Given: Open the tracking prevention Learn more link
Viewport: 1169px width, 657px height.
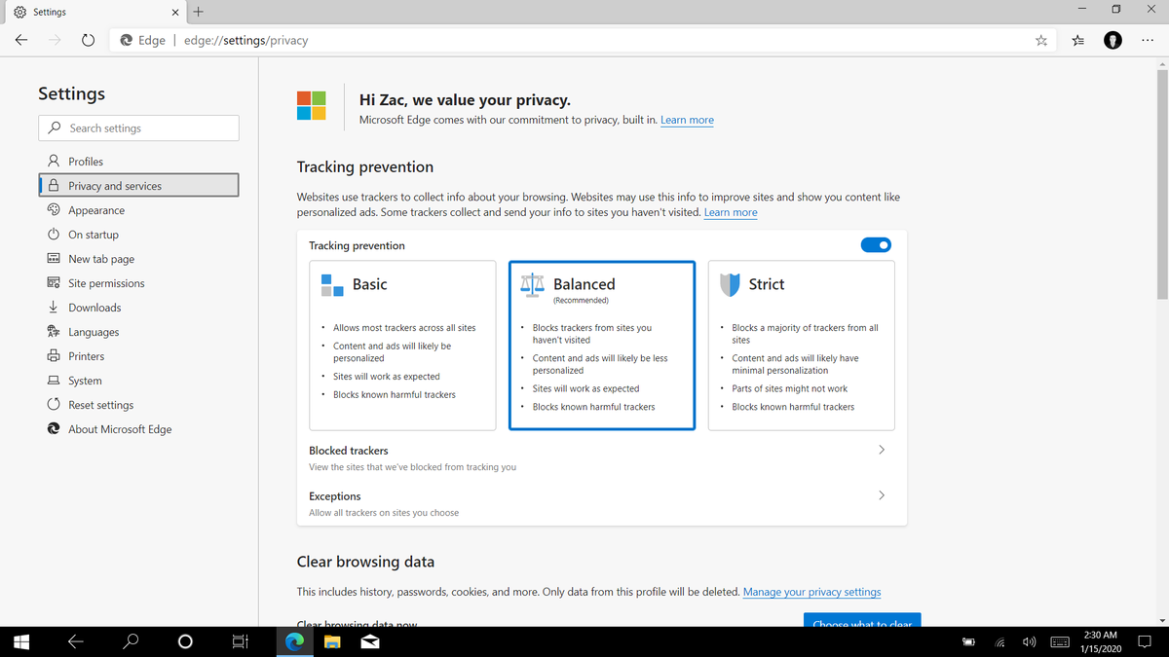Looking at the screenshot, I should pyautogui.click(x=731, y=212).
